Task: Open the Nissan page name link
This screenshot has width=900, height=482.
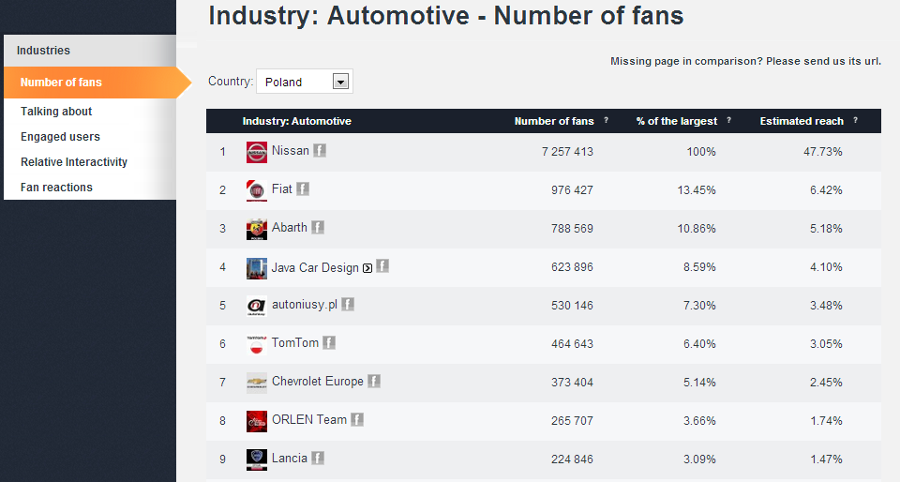Action: [290, 151]
